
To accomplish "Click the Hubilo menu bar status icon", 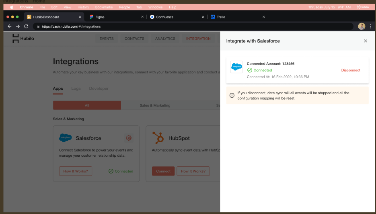I will point(363,7).
